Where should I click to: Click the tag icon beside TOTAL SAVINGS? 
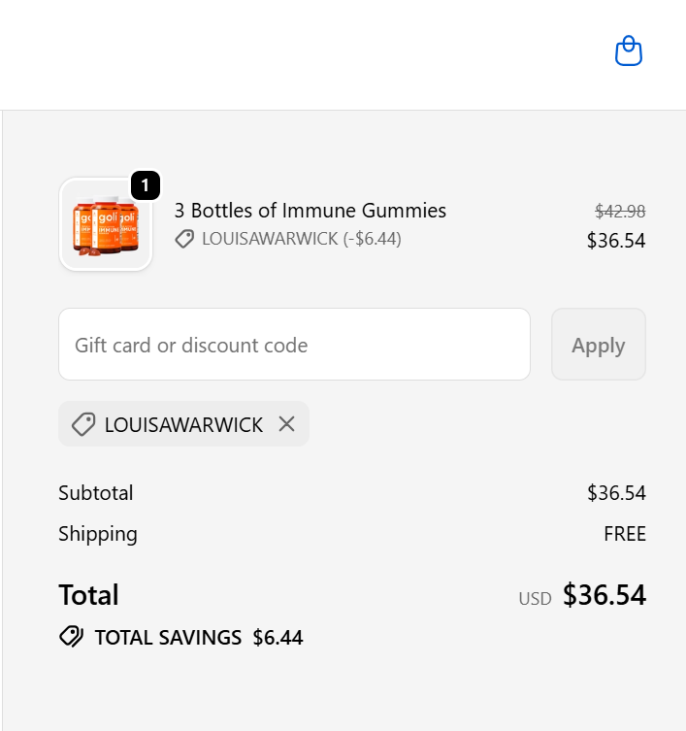tap(71, 638)
